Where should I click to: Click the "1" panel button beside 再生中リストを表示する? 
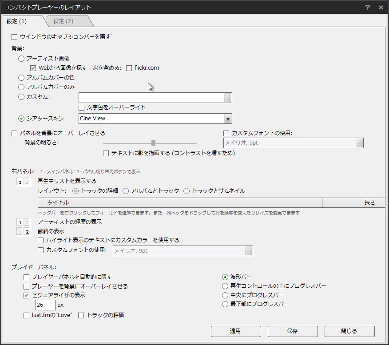[x=20, y=181]
